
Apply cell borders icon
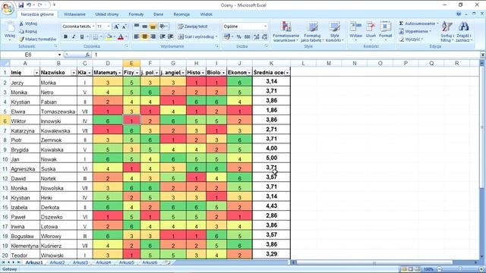pyautogui.click(x=96, y=37)
